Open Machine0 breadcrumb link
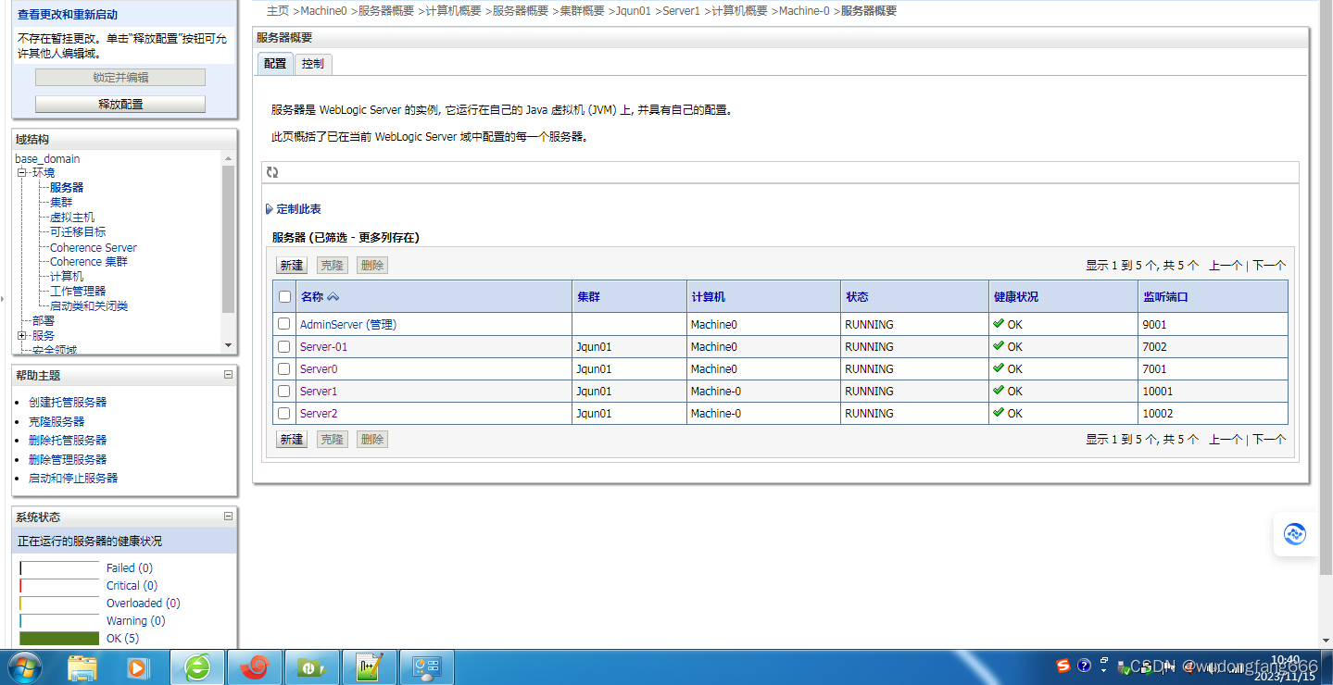Screen dimensions: 1333x685 (x=323, y=11)
